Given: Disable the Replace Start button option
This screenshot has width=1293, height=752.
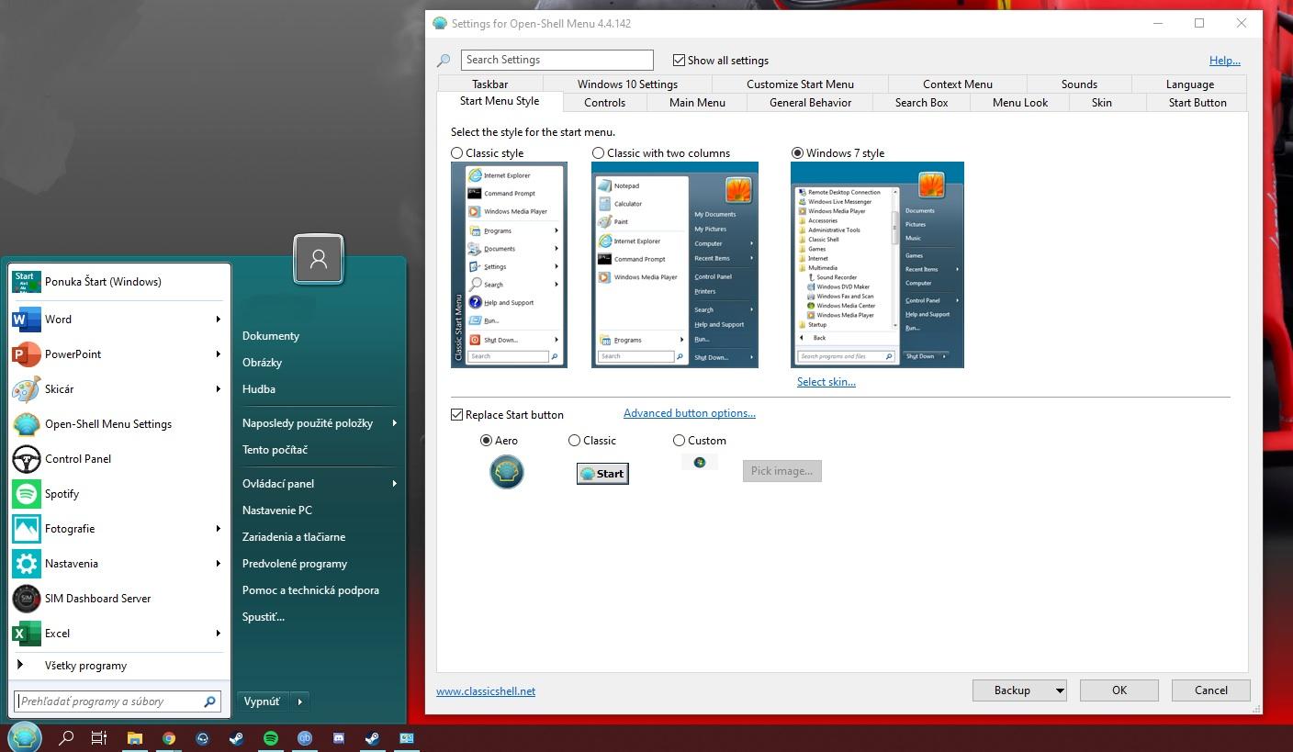Looking at the screenshot, I should pos(456,414).
